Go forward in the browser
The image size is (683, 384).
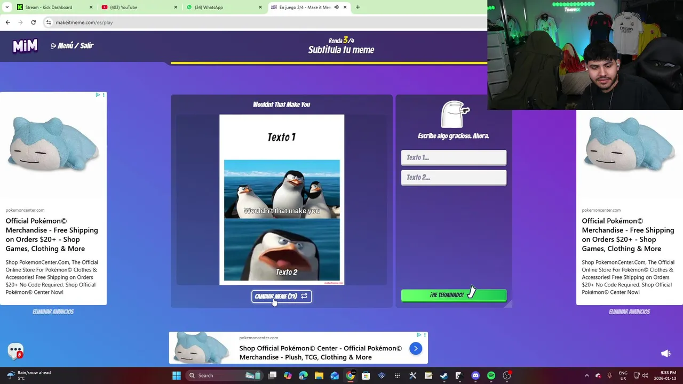20,22
